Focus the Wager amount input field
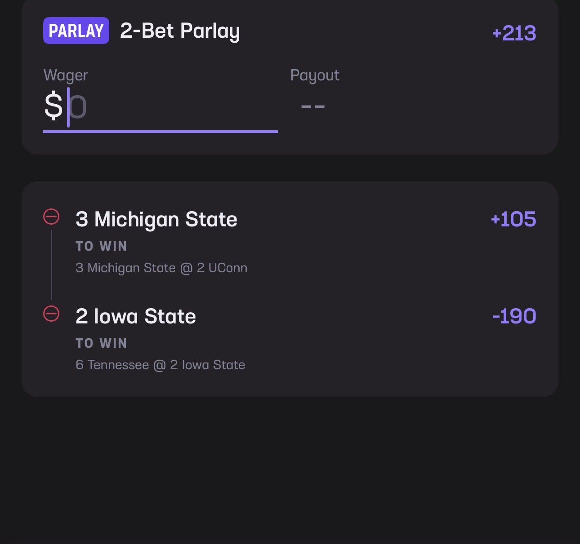The width and height of the screenshot is (580, 544). click(171, 107)
